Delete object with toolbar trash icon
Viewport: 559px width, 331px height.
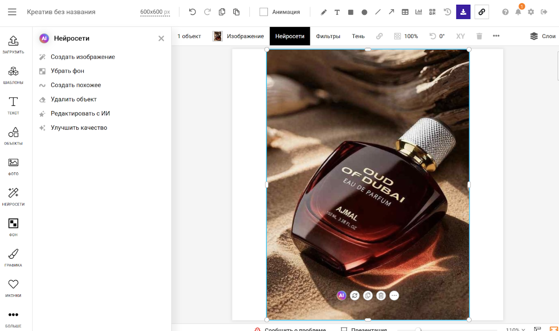tap(479, 36)
